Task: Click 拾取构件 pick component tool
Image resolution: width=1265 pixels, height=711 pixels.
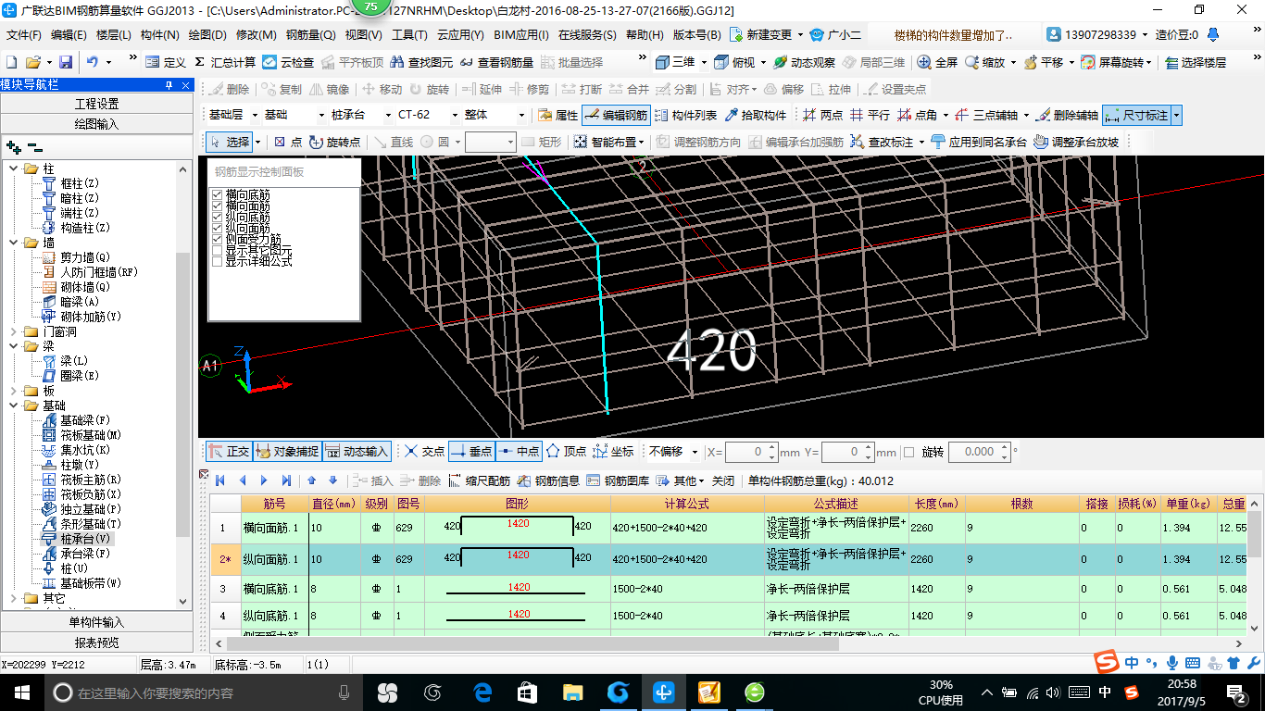Action: [756, 116]
